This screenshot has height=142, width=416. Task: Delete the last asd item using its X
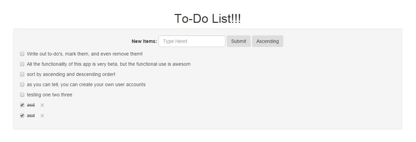click(42, 116)
